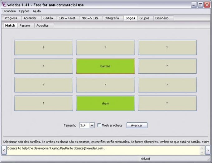Minimize the valodas window
Viewport: 212px width, 163px height.
pyautogui.click(x=194, y=5)
